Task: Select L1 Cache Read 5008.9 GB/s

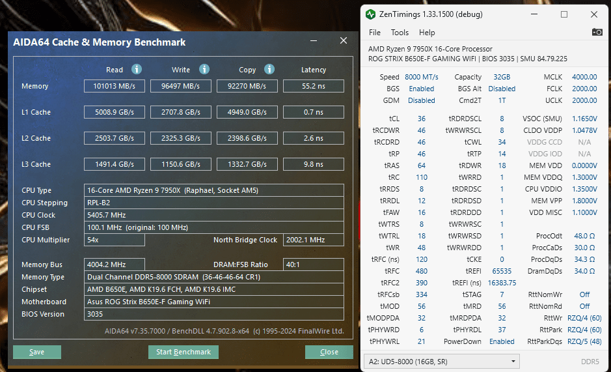Action: pos(114,112)
